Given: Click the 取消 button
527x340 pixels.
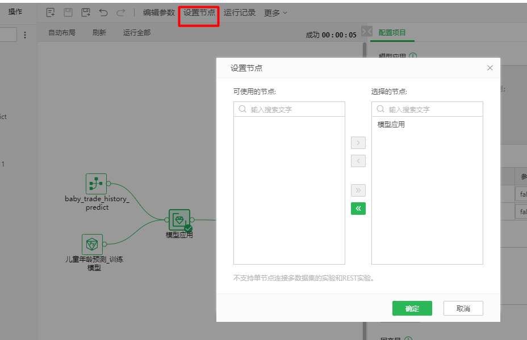Looking at the screenshot, I should [463, 308].
